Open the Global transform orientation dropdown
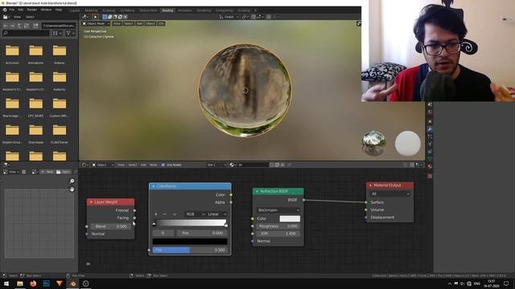Screen dimensions: 515x289 coord(229,17)
